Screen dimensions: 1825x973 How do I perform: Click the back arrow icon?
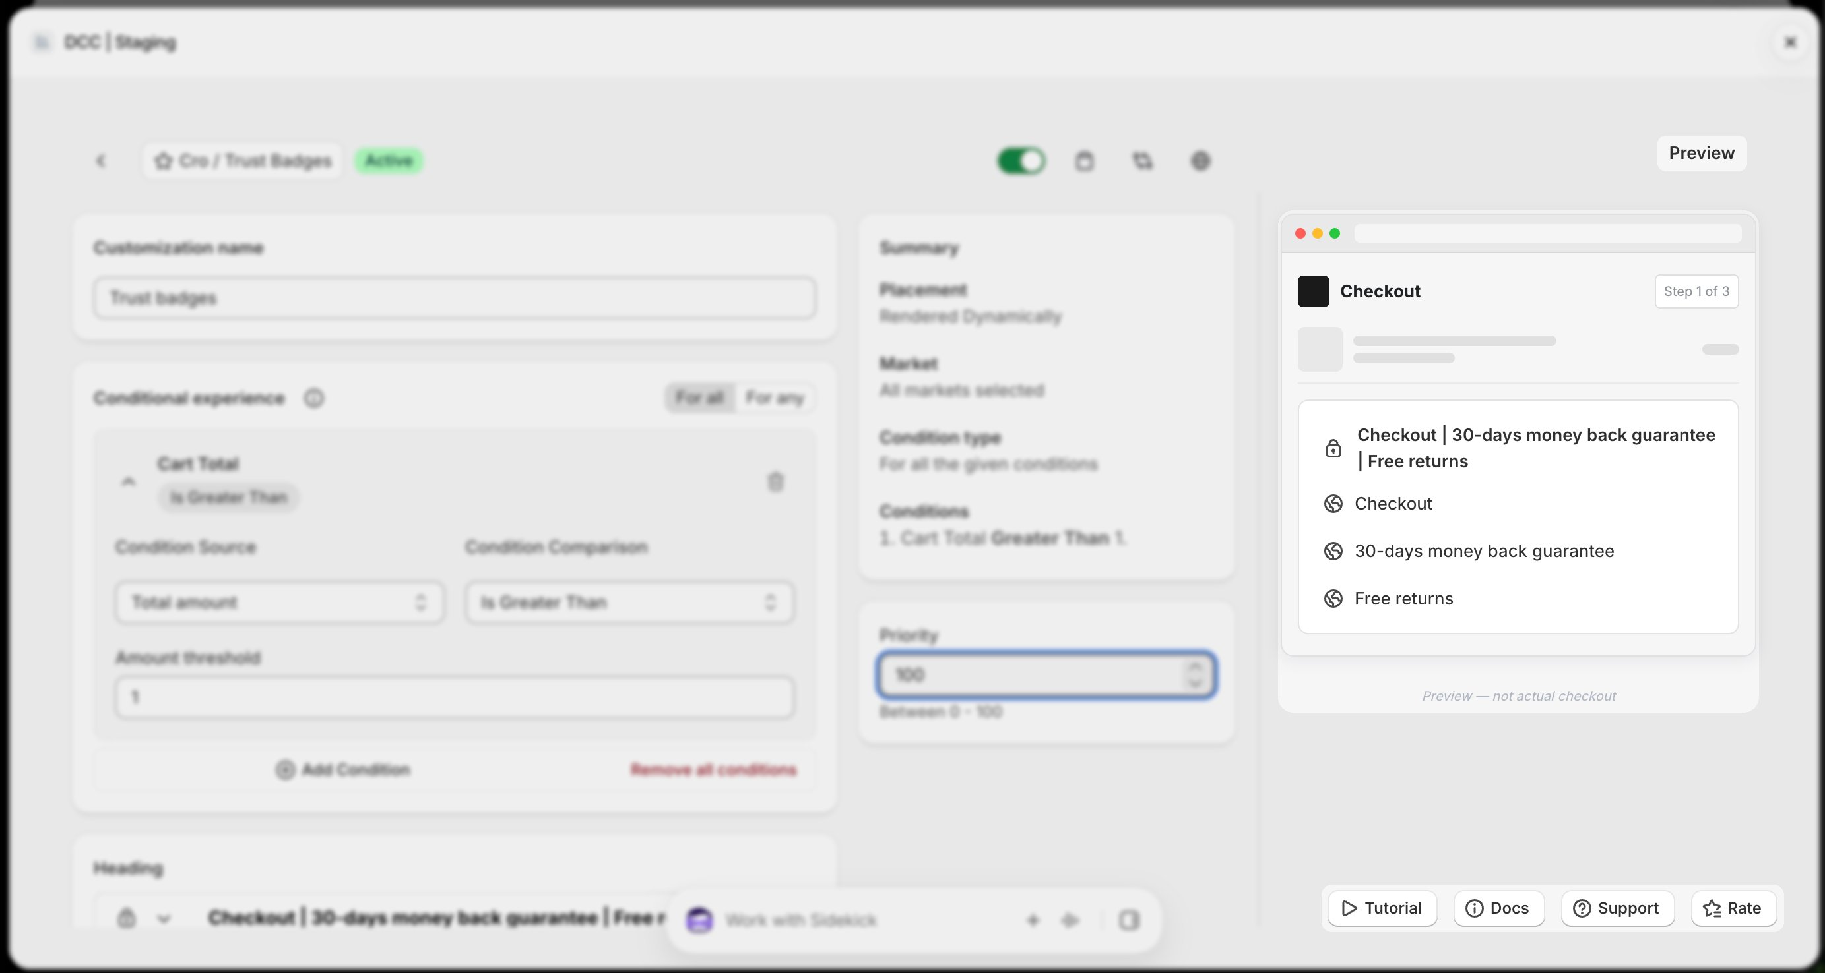point(100,162)
